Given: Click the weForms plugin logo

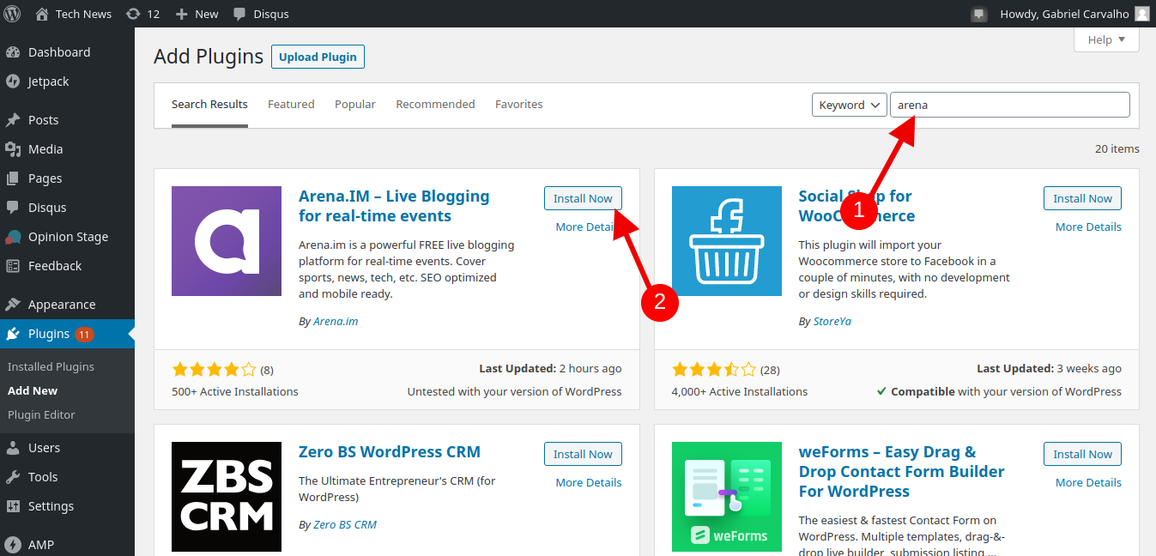Looking at the screenshot, I should (x=727, y=497).
